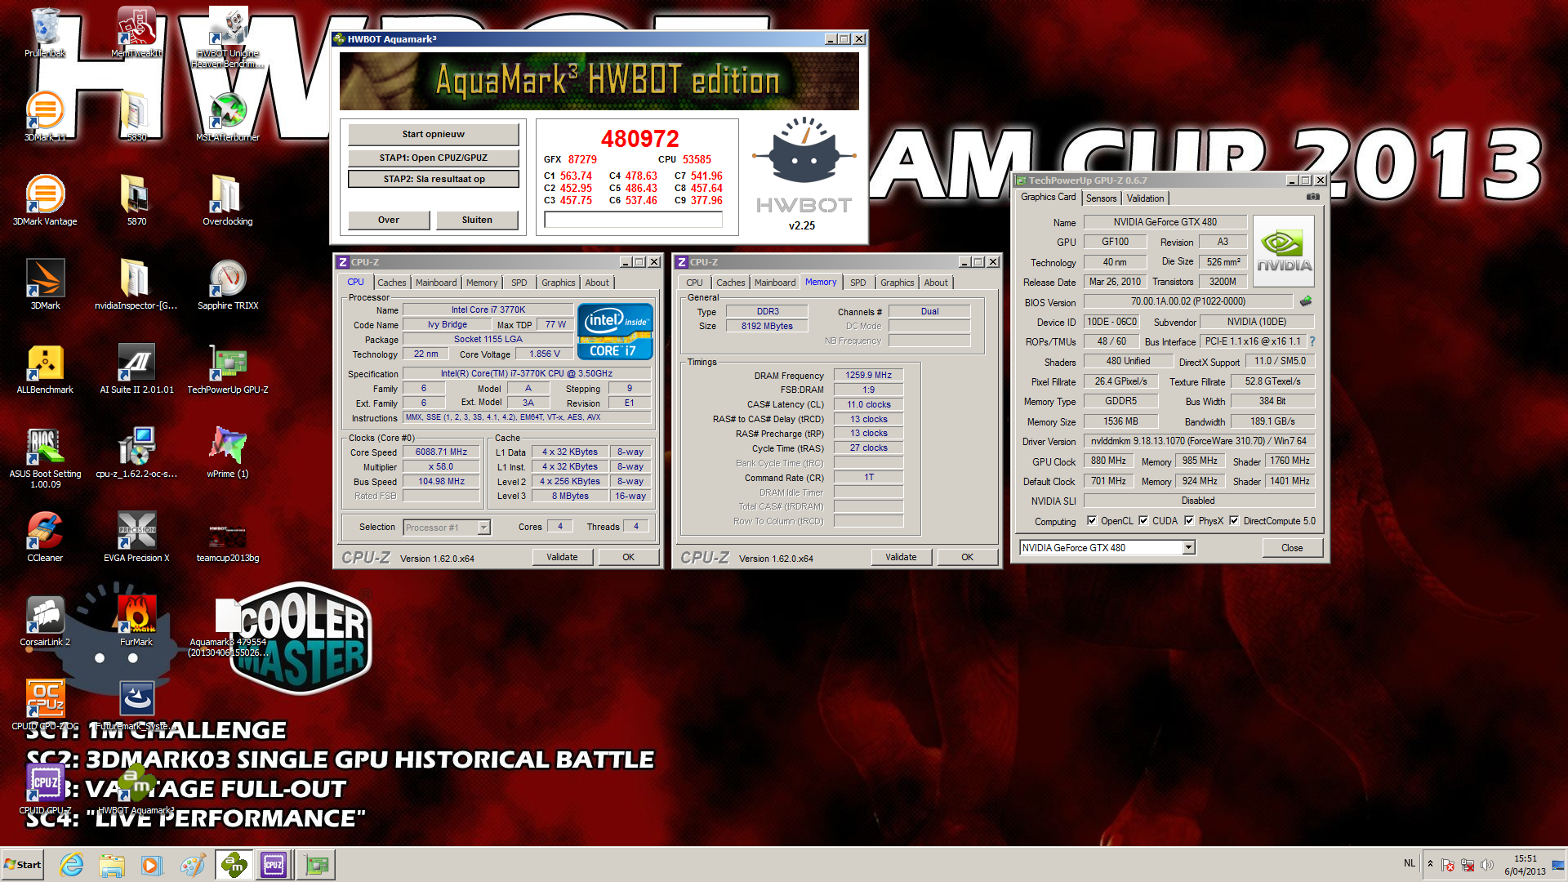Launch MSI Afterburner shortcut
Screen dimensions: 1568x882
[x=228, y=116]
